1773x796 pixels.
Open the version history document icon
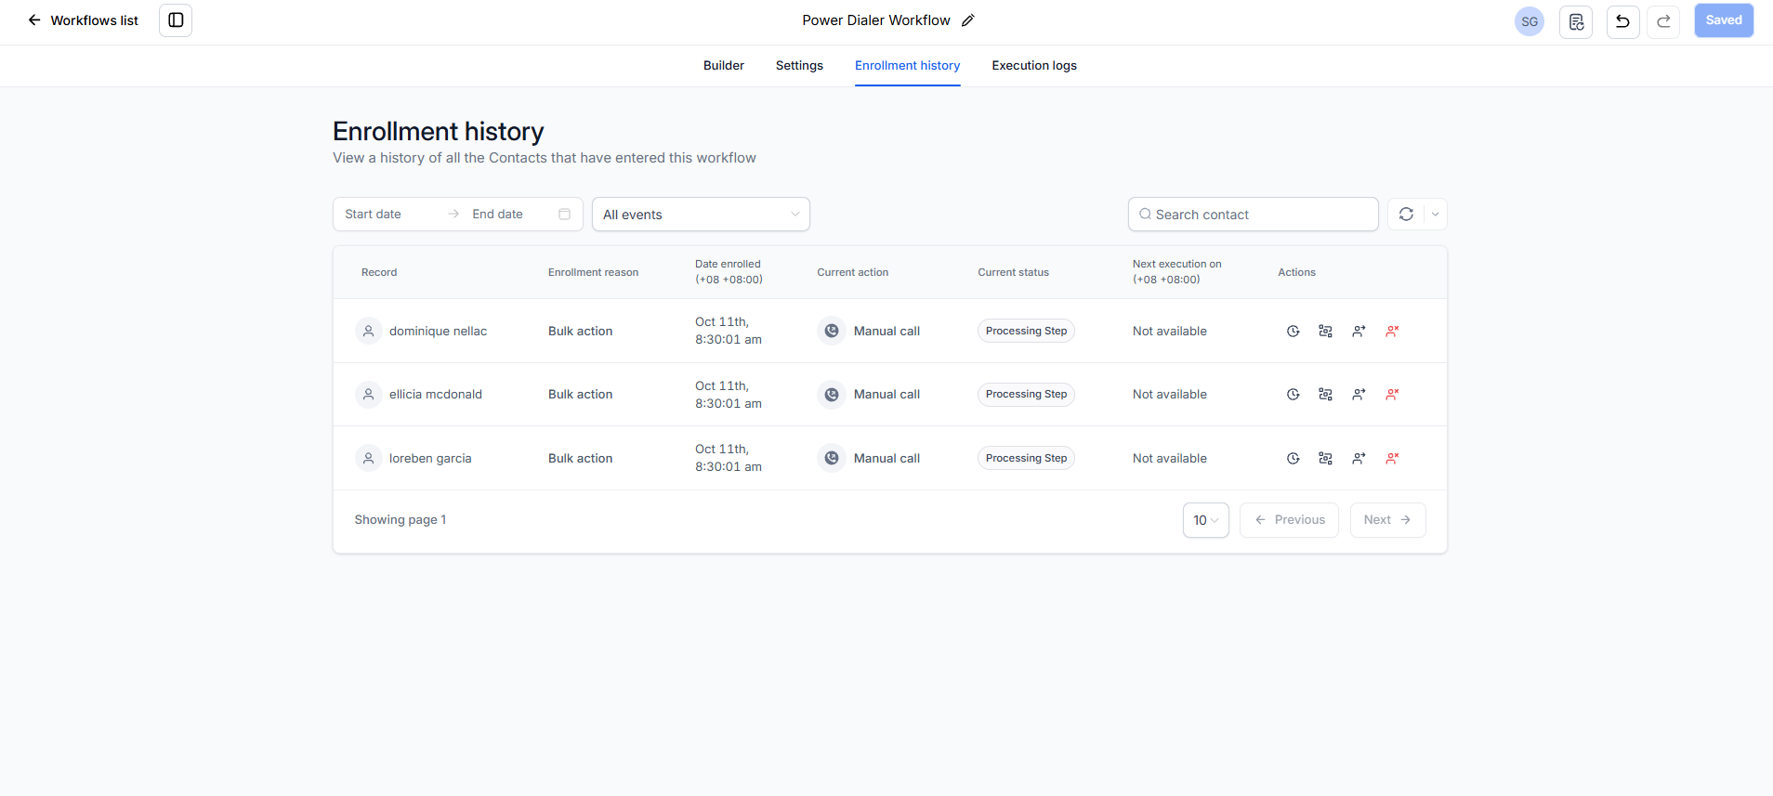pyautogui.click(x=1576, y=21)
